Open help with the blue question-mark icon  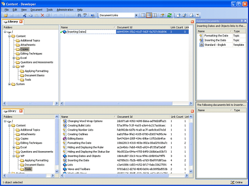pyautogui.click(x=93, y=15)
